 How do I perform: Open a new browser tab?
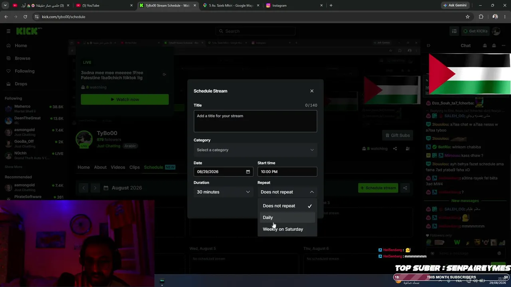331,6
